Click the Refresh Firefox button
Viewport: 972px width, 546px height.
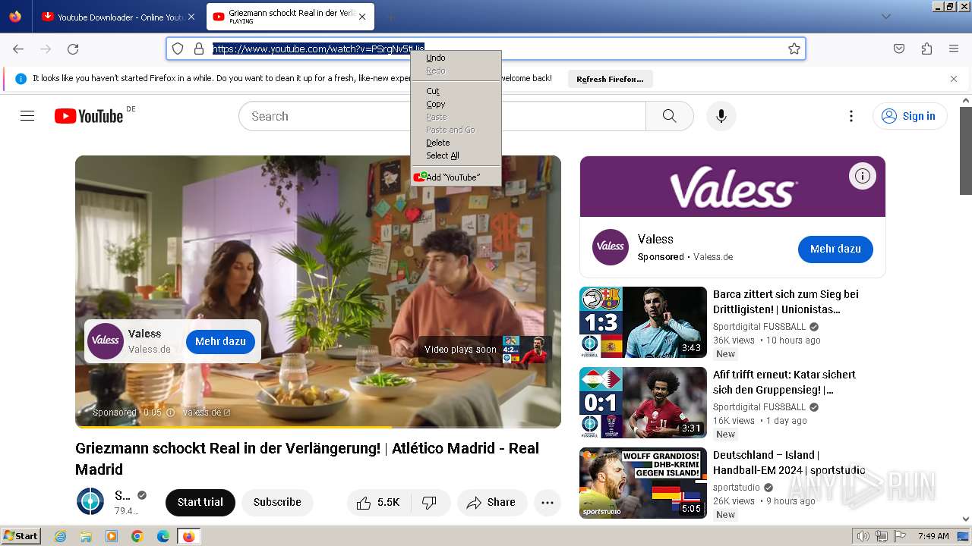click(x=610, y=79)
